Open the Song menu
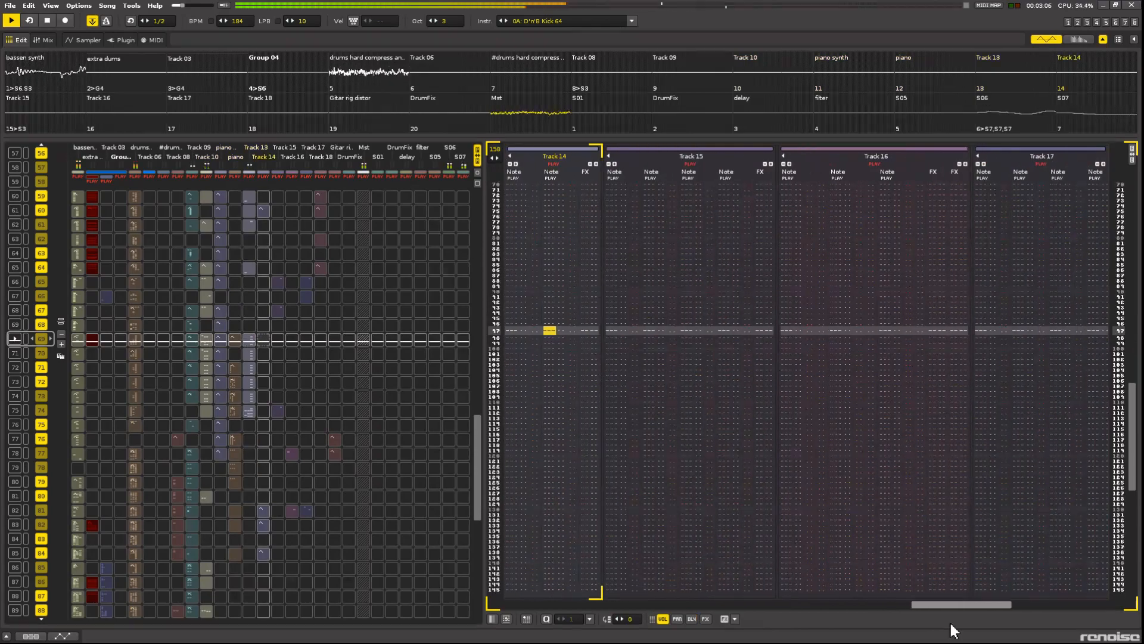Image resolution: width=1144 pixels, height=644 pixels. coord(107,5)
